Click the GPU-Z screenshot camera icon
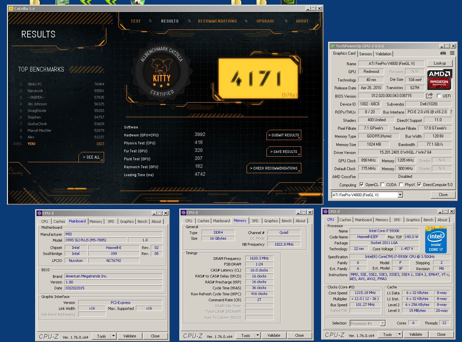The height and width of the screenshot is (342, 462). 443,53
